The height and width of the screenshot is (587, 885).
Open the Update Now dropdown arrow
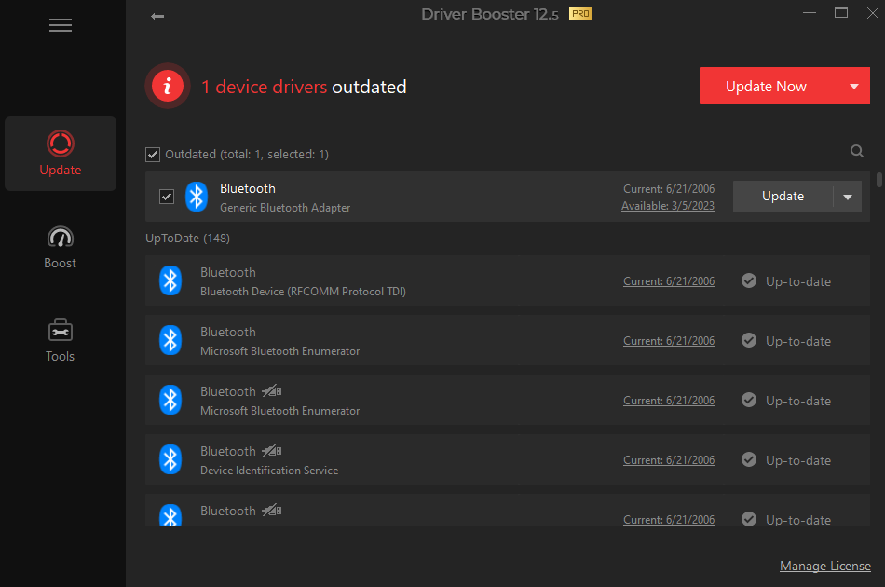852,85
